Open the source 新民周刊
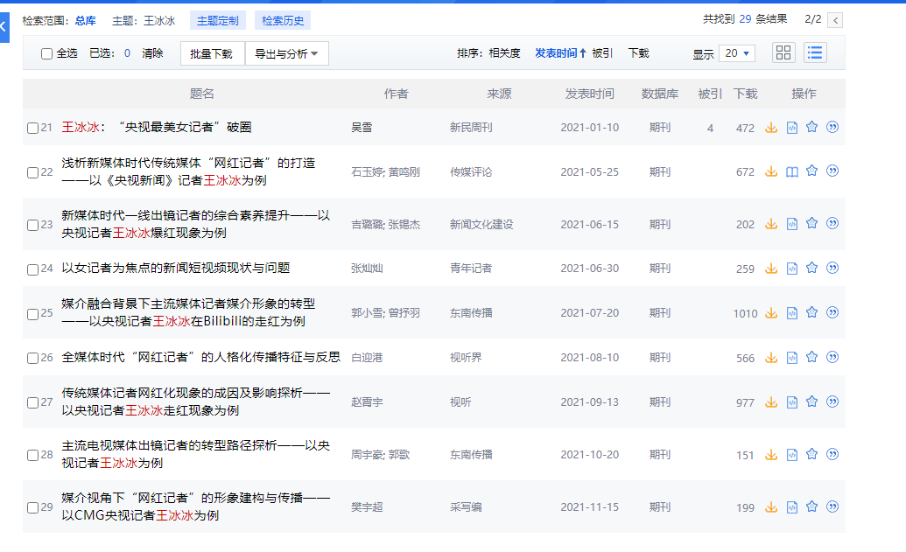This screenshot has width=906, height=552. click(471, 128)
